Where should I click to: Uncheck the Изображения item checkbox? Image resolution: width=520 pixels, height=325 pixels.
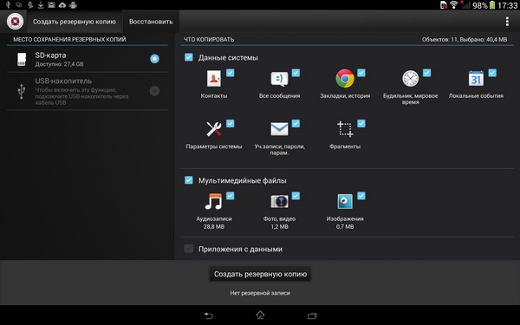click(x=361, y=196)
